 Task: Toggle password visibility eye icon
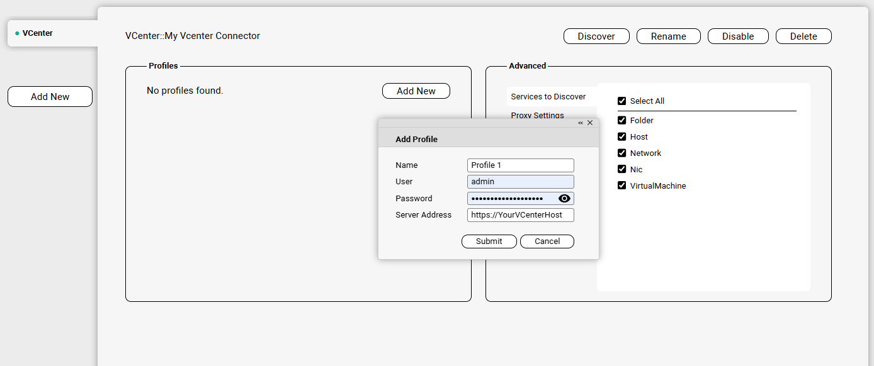click(x=564, y=199)
